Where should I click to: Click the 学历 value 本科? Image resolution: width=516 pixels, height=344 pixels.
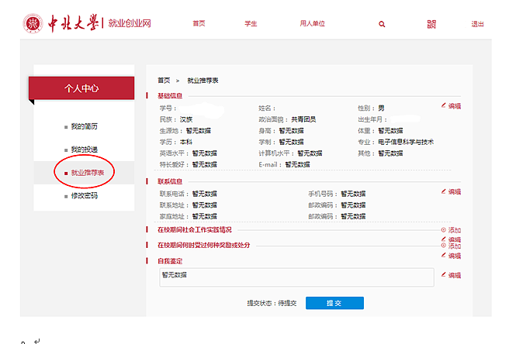(x=186, y=142)
